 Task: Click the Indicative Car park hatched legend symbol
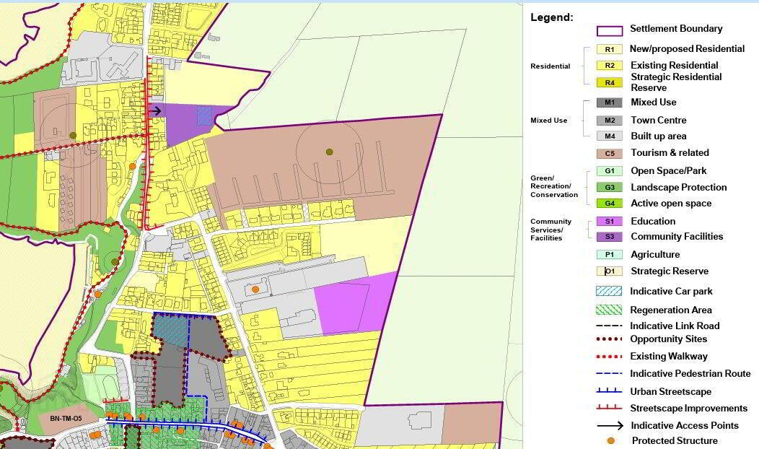pyautogui.click(x=609, y=291)
